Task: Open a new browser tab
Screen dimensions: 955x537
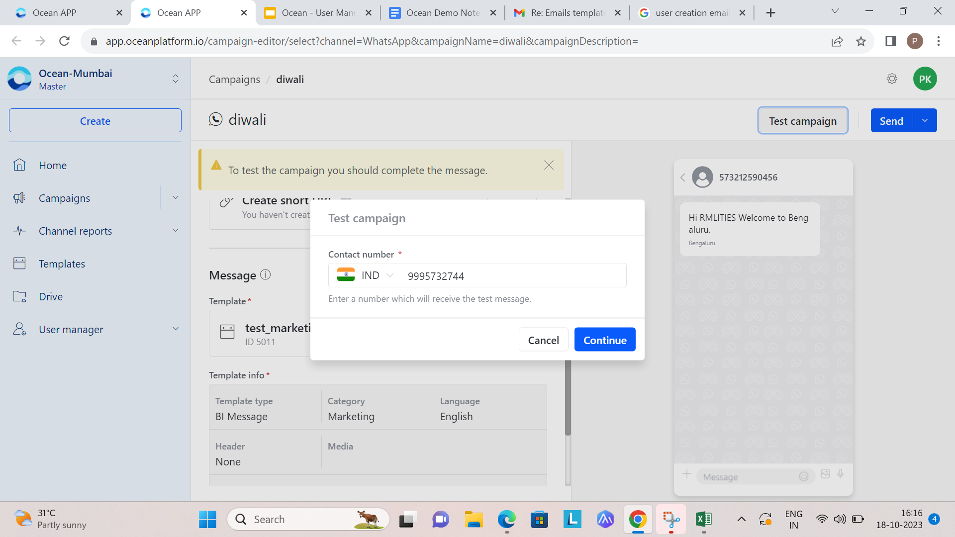Action: tap(770, 13)
